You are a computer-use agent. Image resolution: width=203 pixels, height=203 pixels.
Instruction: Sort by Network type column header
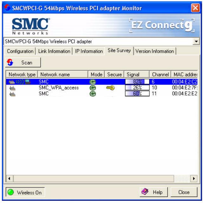pos(22,75)
